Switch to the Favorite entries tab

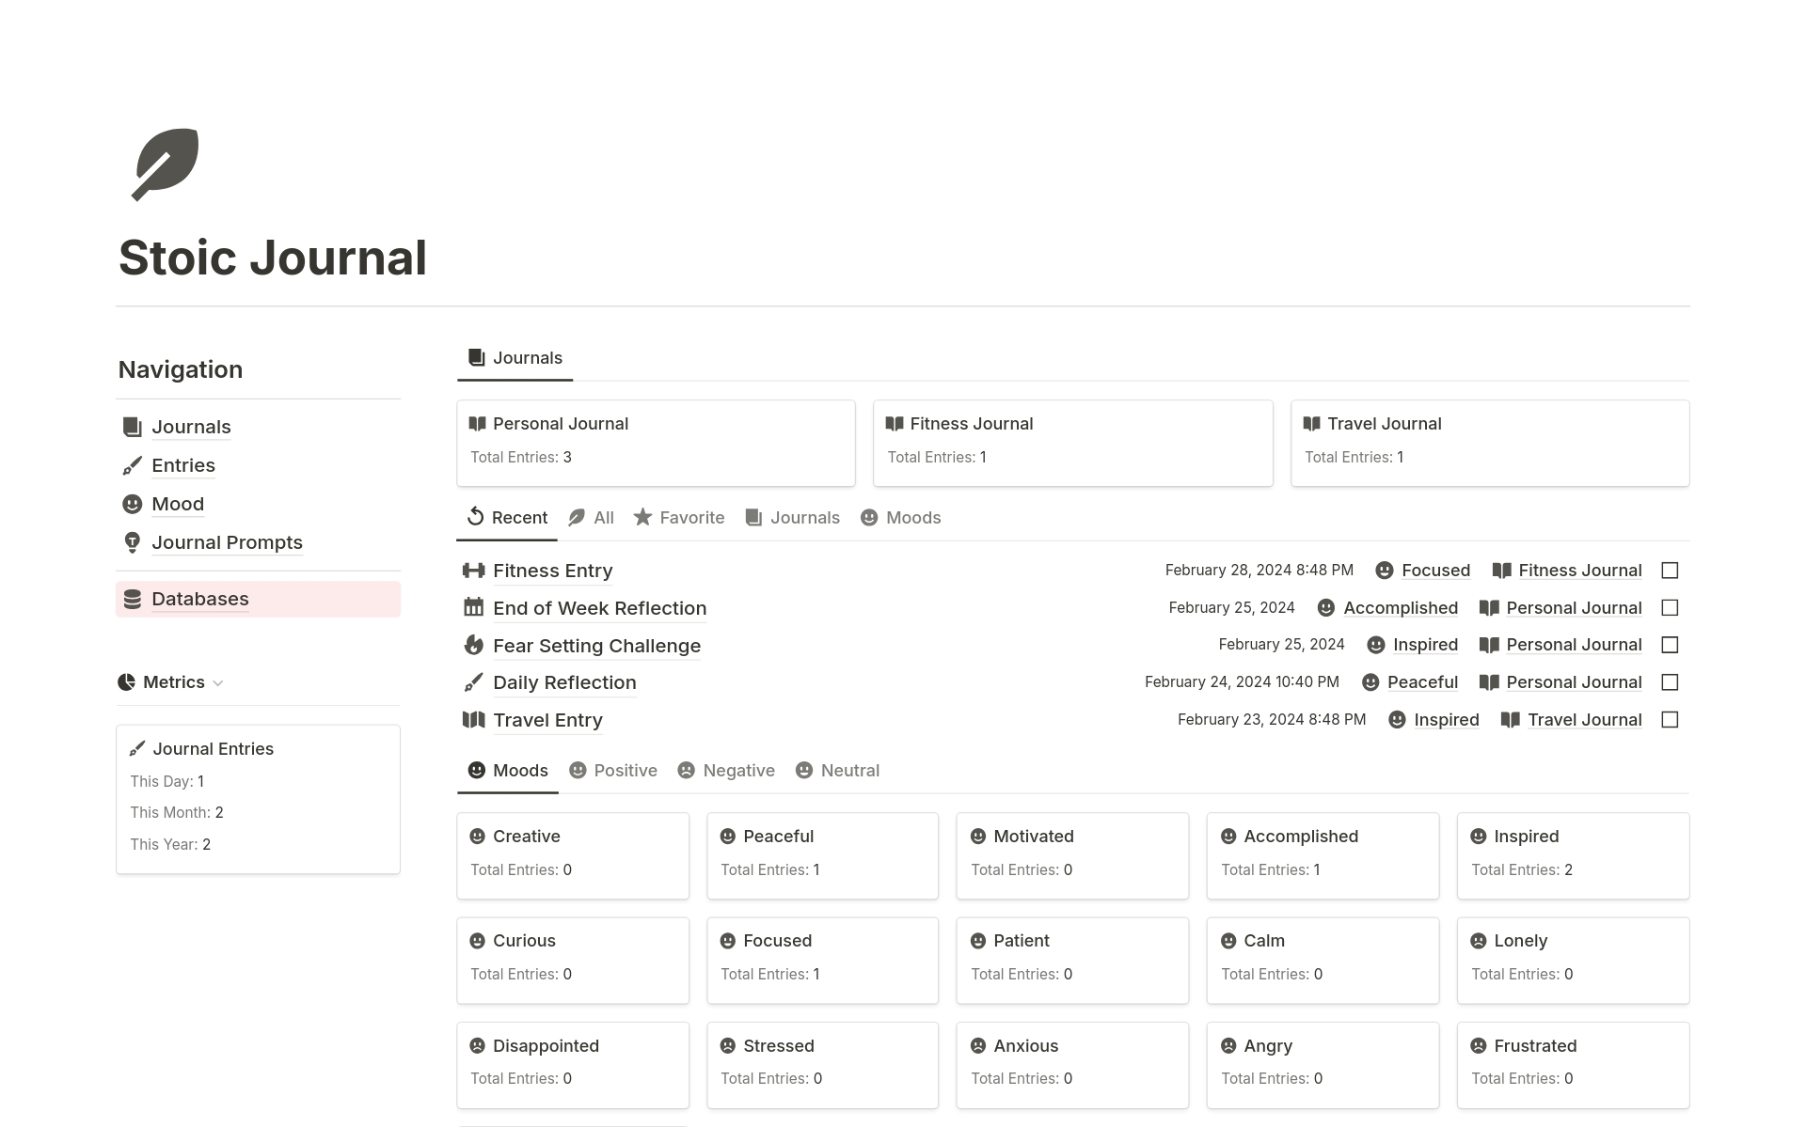(x=679, y=517)
